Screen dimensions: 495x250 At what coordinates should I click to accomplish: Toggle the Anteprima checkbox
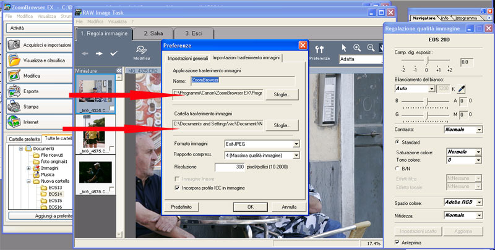pyautogui.click(x=397, y=243)
